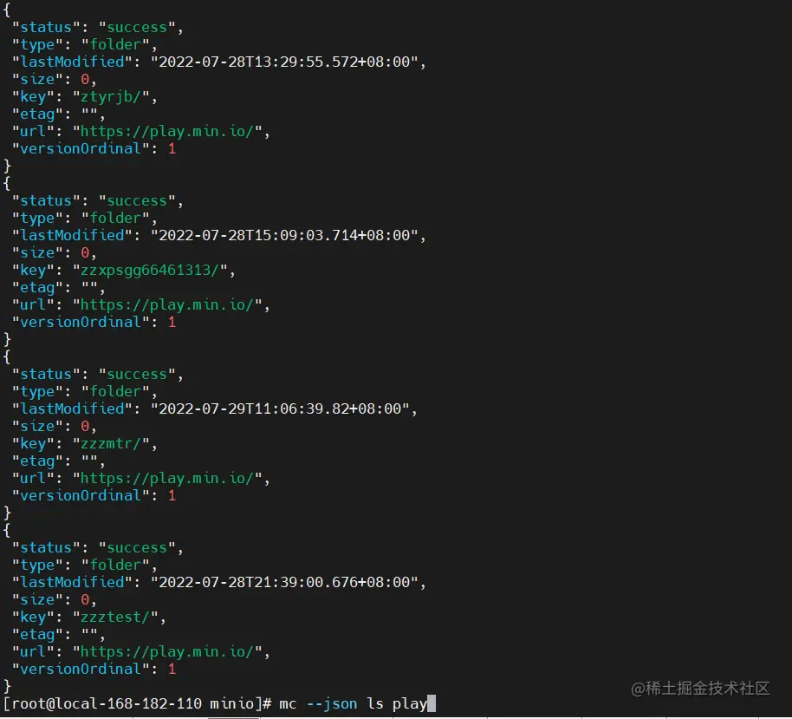The image size is (792, 719).
Task: Click timestamp 2022-07-29T11:06:39.82+08:00
Action: pyautogui.click(x=280, y=409)
